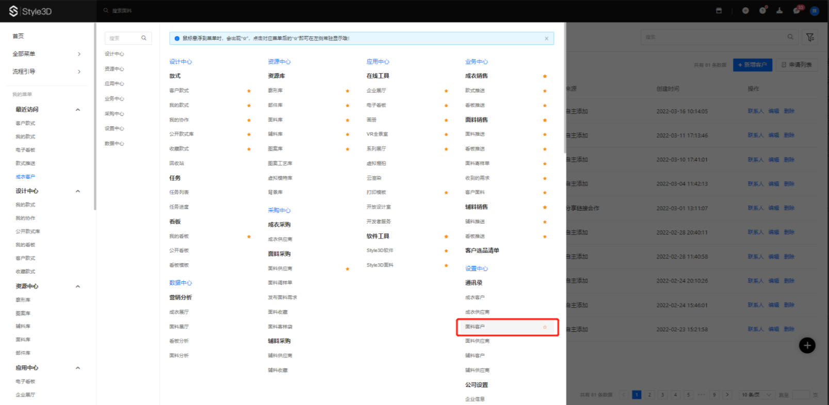Click the 新增客户 button
Screen dimensions: 829x405
coord(752,65)
